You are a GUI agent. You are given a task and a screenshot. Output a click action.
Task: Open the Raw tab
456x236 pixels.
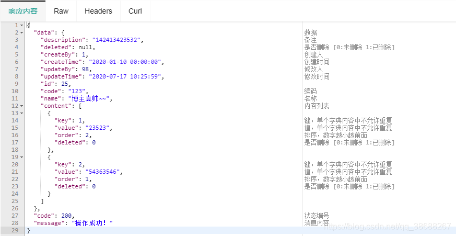(x=61, y=11)
